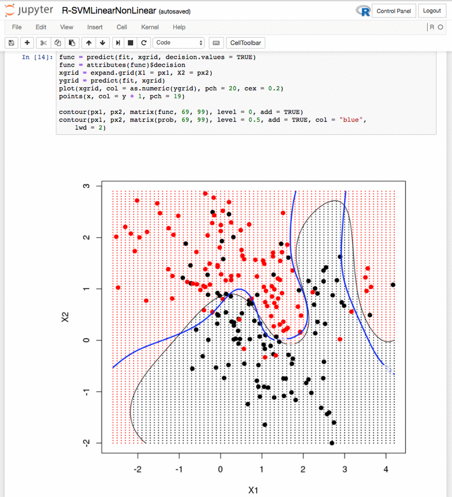
Task: Insert a cell below with plus icon
Action: [27, 43]
